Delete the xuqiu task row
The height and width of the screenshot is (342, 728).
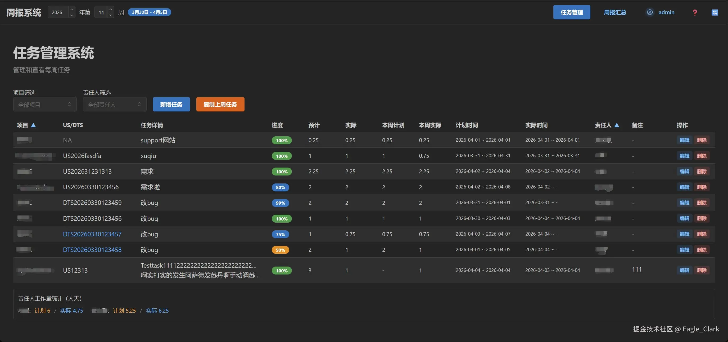click(702, 156)
